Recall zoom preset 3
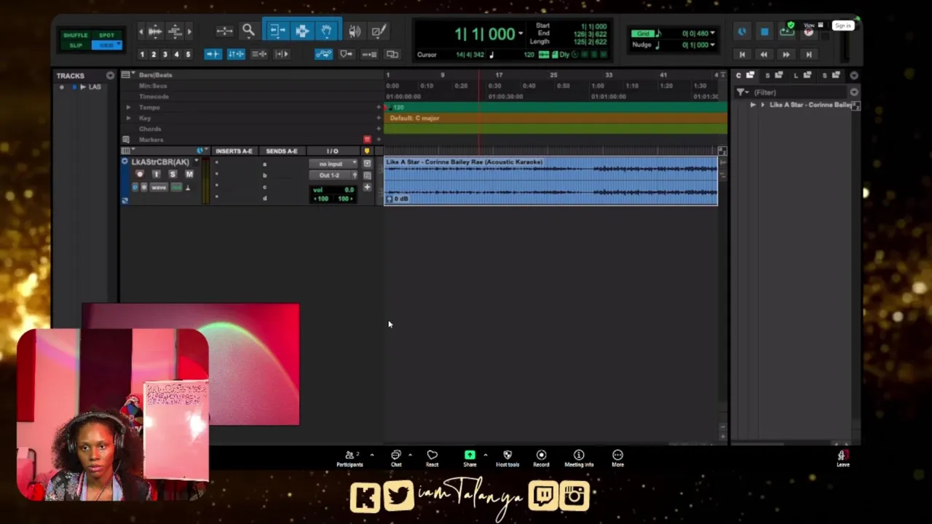The width and height of the screenshot is (932, 524). (165, 55)
